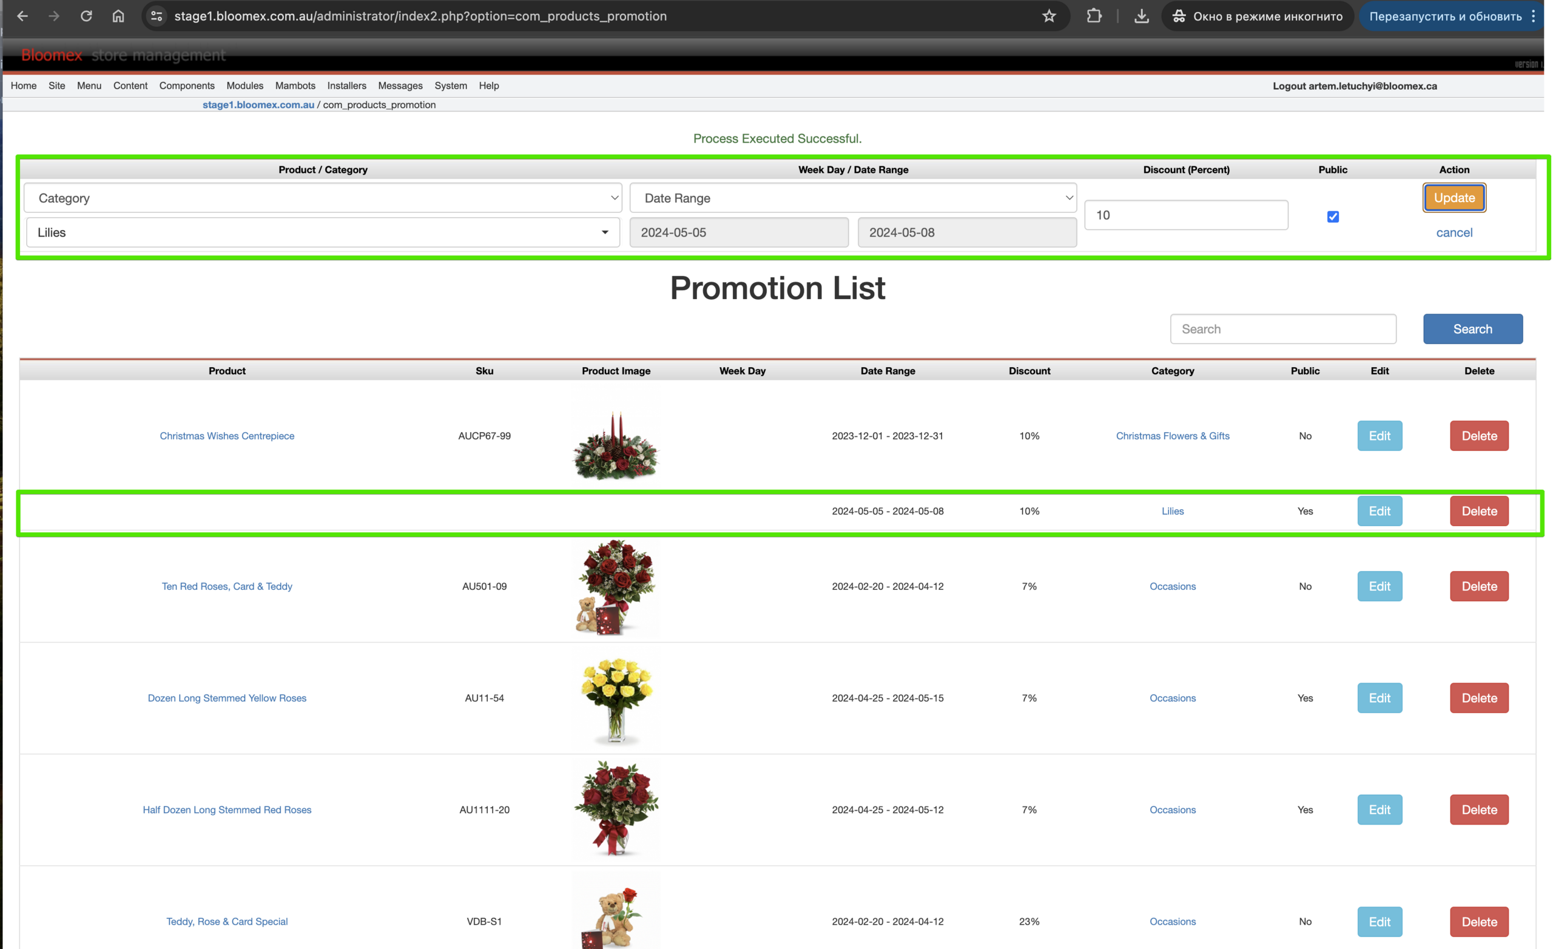This screenshot has height=949, width=1553.
Task: Log out artem.letuchyi@bloomex.ca
Action: tap(1355, 86)
